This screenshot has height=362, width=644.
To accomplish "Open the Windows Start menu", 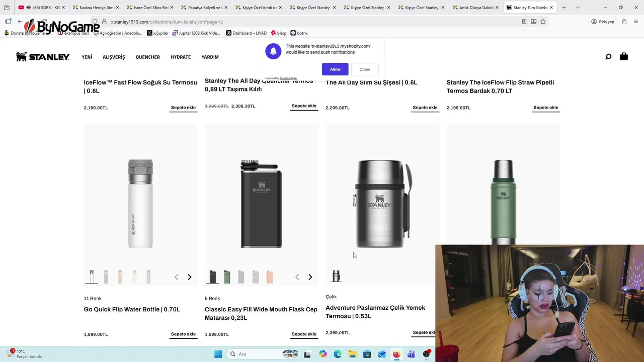I will pyautogui.click(x=218, y=354).
